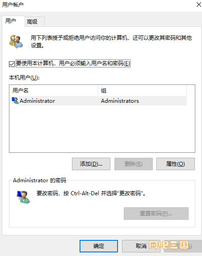Click the 应用(A) button
This screenshot has height=256, width=202.
183,246
